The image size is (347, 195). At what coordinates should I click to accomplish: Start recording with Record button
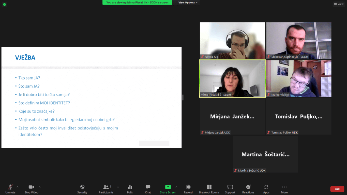(188, 187)
